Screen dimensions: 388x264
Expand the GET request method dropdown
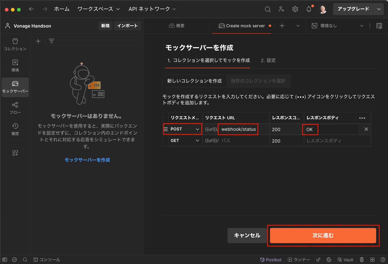pos(185,141)
